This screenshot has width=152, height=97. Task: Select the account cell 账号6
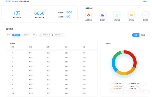coord(31,75)
